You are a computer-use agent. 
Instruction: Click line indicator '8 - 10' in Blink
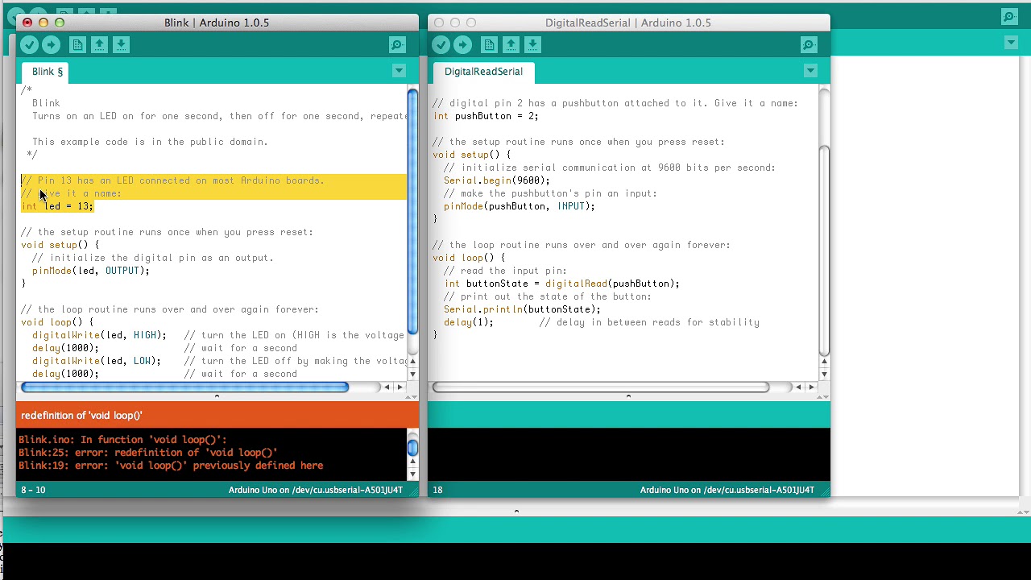coord(33,490)
